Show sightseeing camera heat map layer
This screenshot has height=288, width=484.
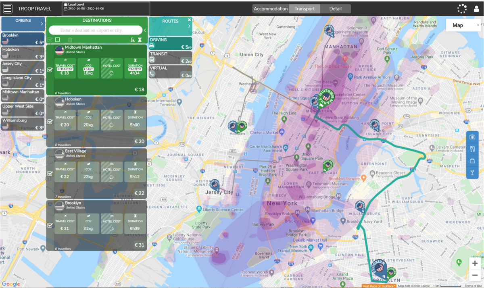pyautogui.click(x=472, y=137)
